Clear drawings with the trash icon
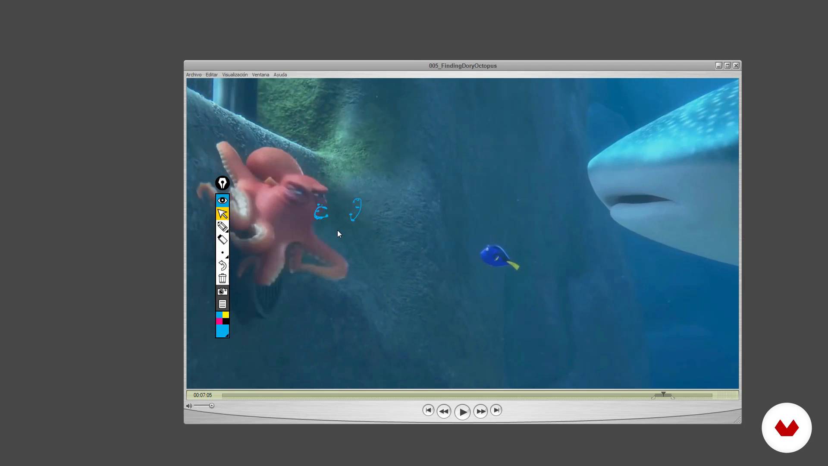Viewport: 828px width, 466px height. (x=223, y=278)
